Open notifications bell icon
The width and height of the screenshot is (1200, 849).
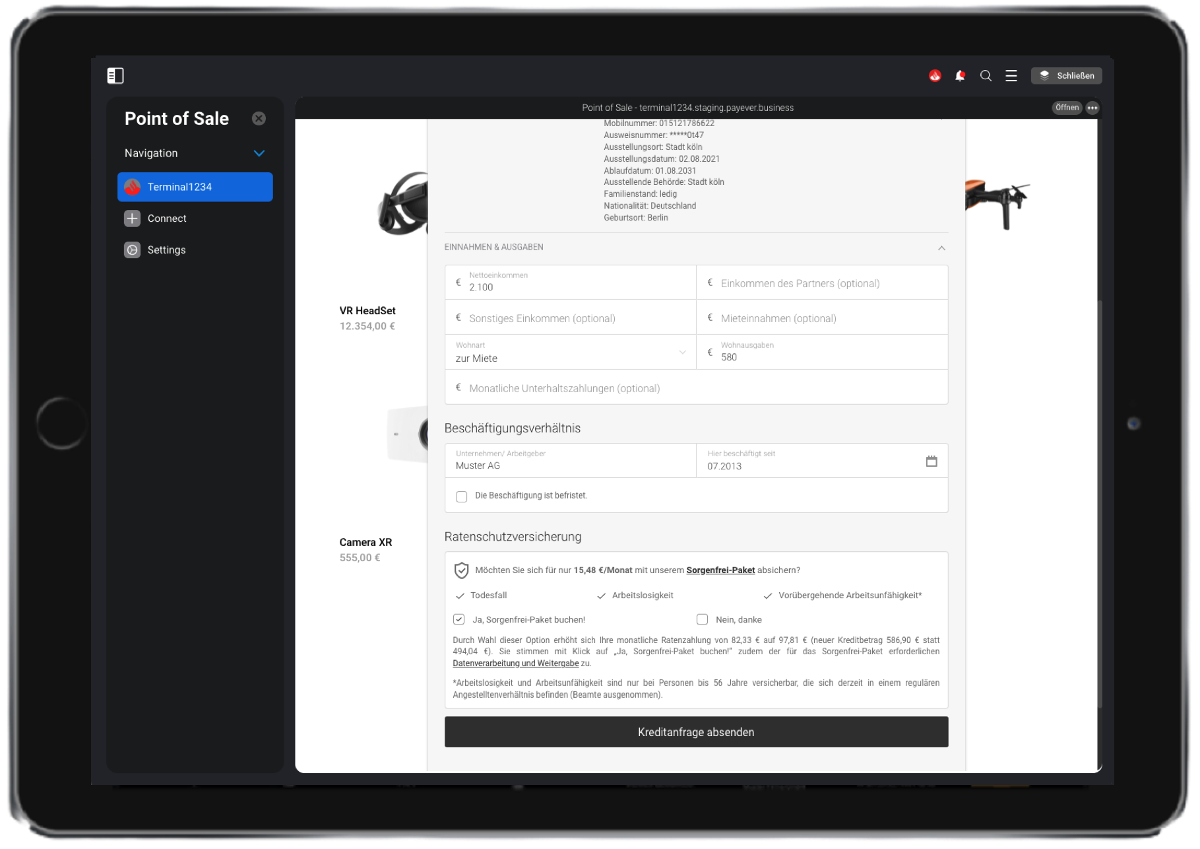coord(960,76)
